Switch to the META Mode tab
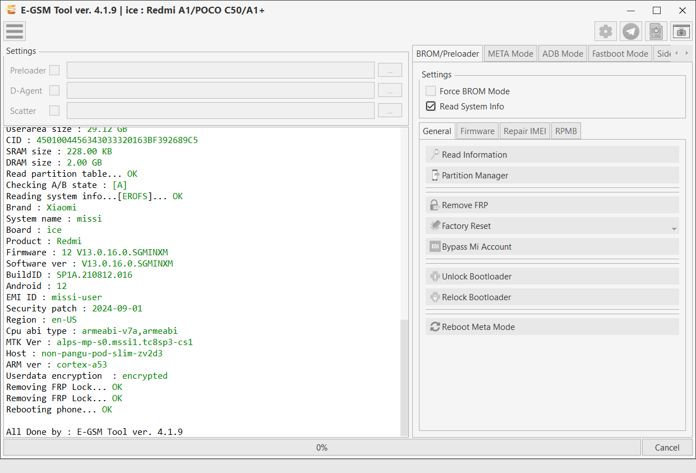Image resolution: width=696 pixels, height=473 pixels. (x=510, y=54)
